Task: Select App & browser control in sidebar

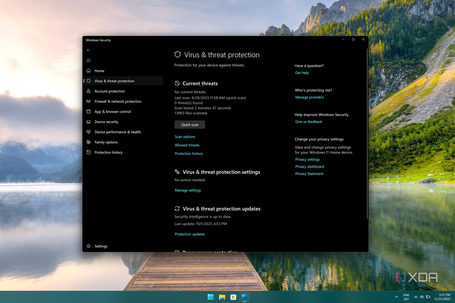Action: point(123,112)
